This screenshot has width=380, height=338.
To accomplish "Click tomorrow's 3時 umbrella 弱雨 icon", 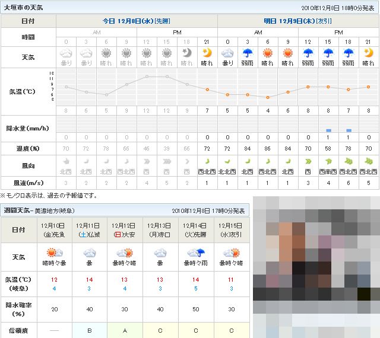I will (248, 53).
